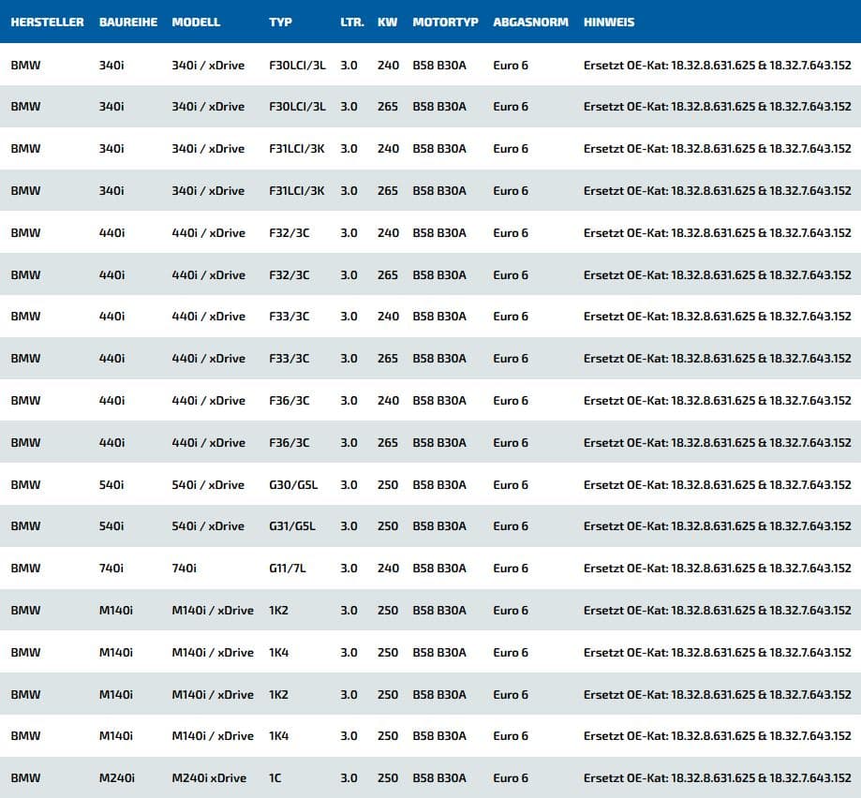This screenshot has height=798, width=861.
Task: Click the BAUREIHE column header
Action: 128,22
